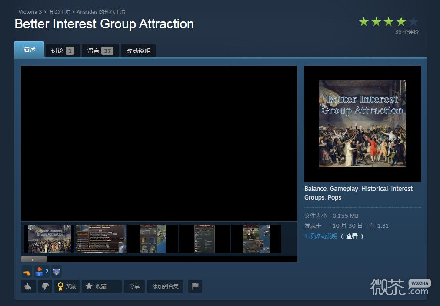Screen dimensions: 440x306
Task: Filter by the Interest Groups tag
Action: pyautogui.click(x=358, y=193)
